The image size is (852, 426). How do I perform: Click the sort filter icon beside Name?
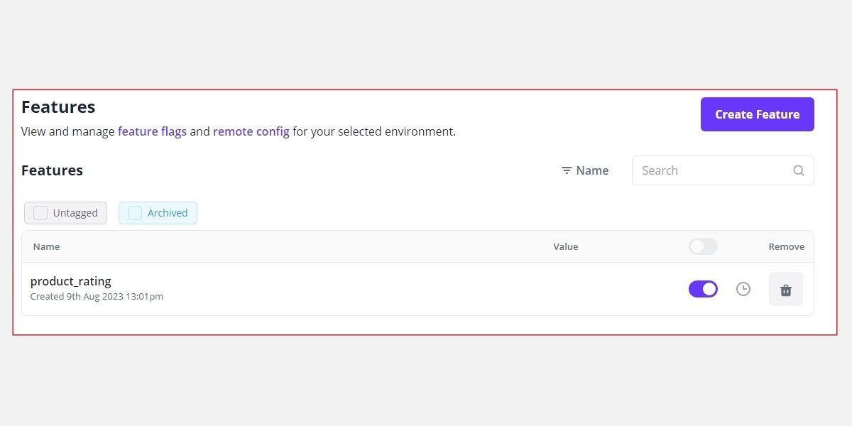click(x=566, y=170)
